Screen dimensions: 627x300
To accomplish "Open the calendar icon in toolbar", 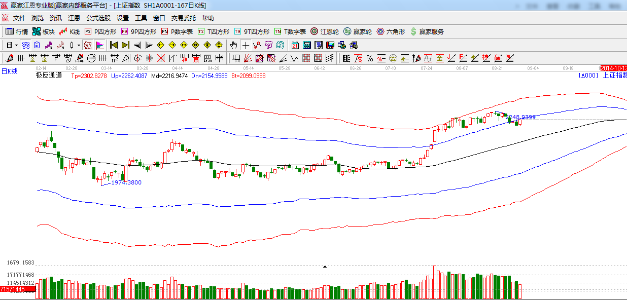I will (295, 45).
